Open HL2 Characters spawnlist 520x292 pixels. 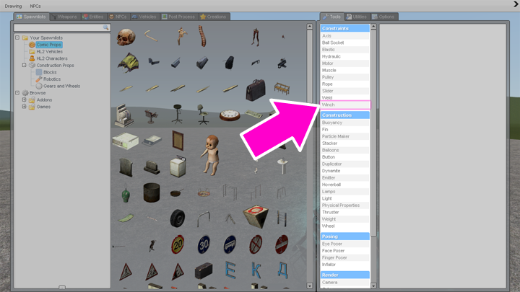click(52, 58)
